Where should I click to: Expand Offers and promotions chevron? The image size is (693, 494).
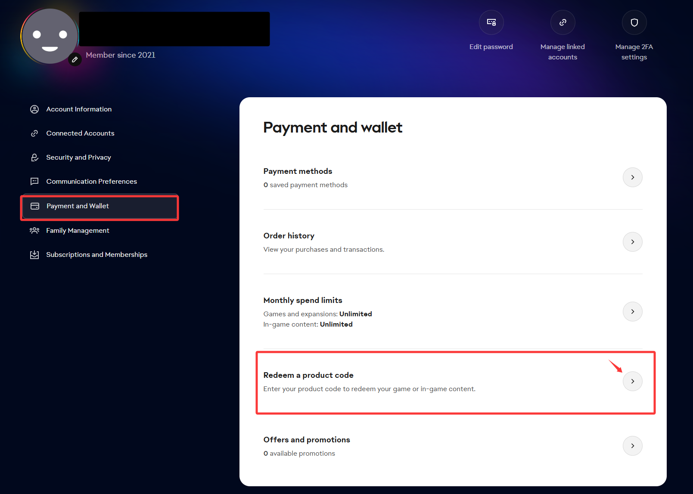click(x=632, y=446)
